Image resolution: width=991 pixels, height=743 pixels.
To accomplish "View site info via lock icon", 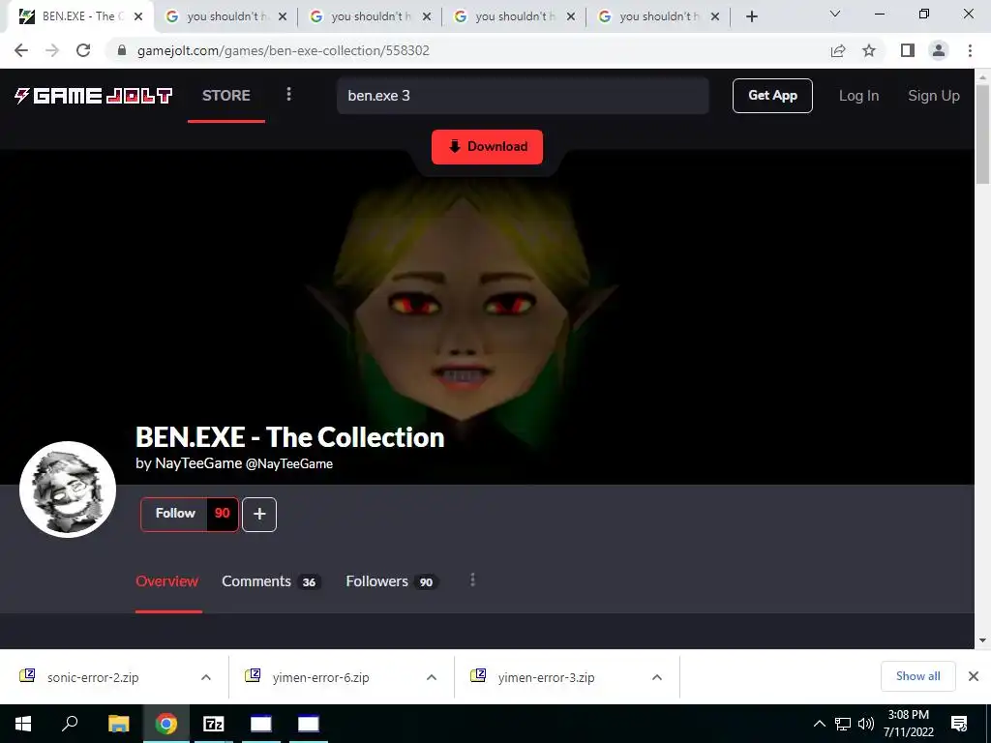I will point(122,50).
